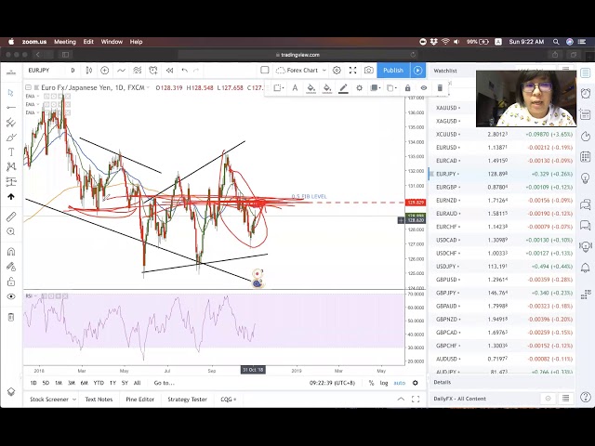Toggle the lock all drawings icon

point(11,282)
